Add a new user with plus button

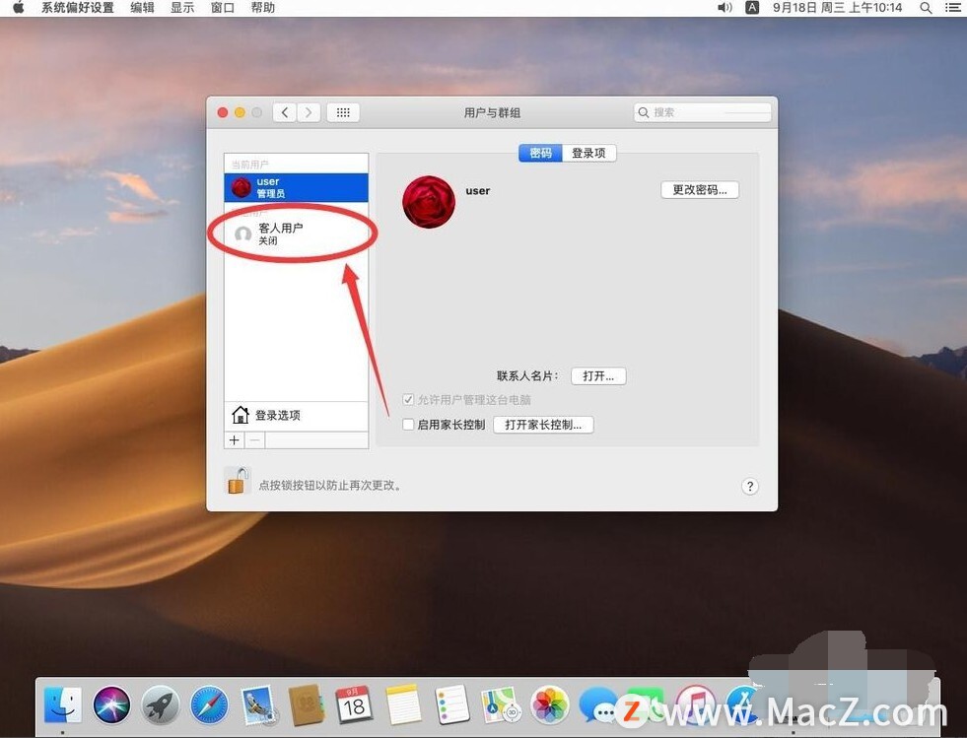235,440
